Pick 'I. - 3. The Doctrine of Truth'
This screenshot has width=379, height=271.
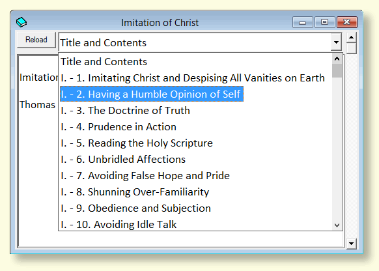coord(196,111)
